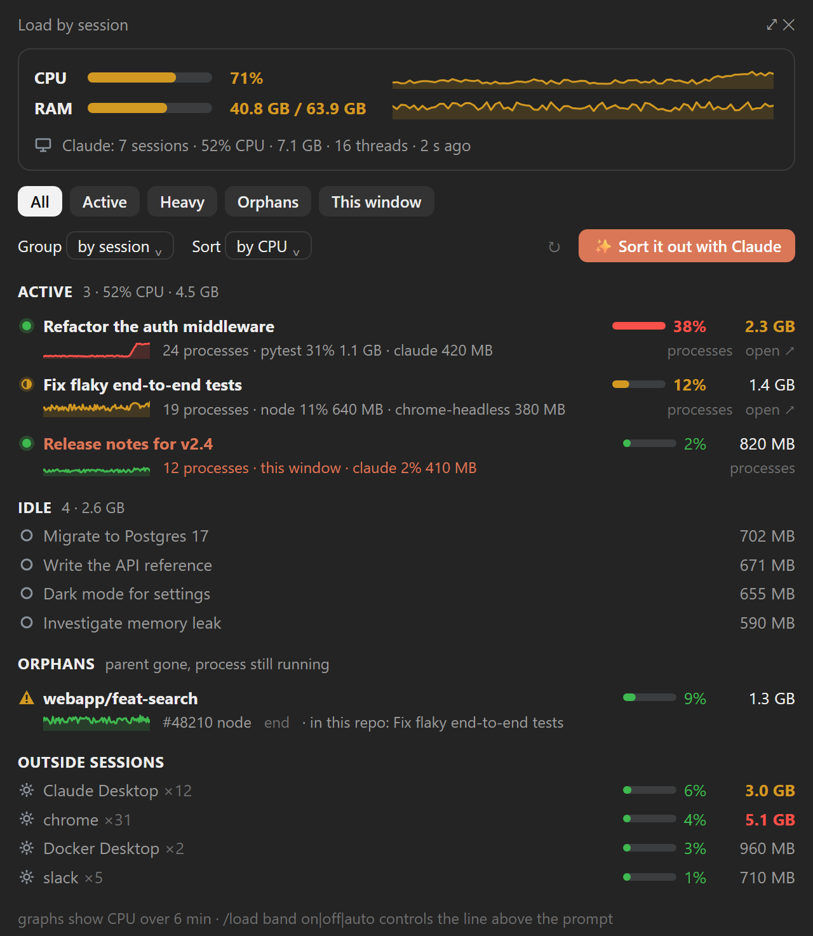Select the Release notes for v2.4 title

pos(128,443)
